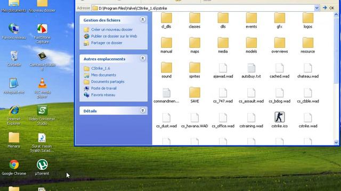341x191 pixels.
Task: Select the cs_dust.wad file
Action: pos(166,120)
